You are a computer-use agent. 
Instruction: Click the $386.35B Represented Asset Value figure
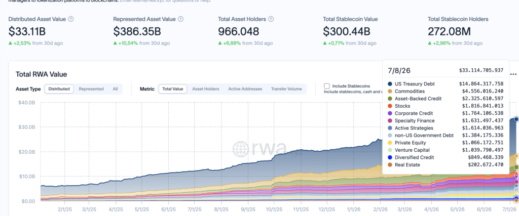coord(137,31)
